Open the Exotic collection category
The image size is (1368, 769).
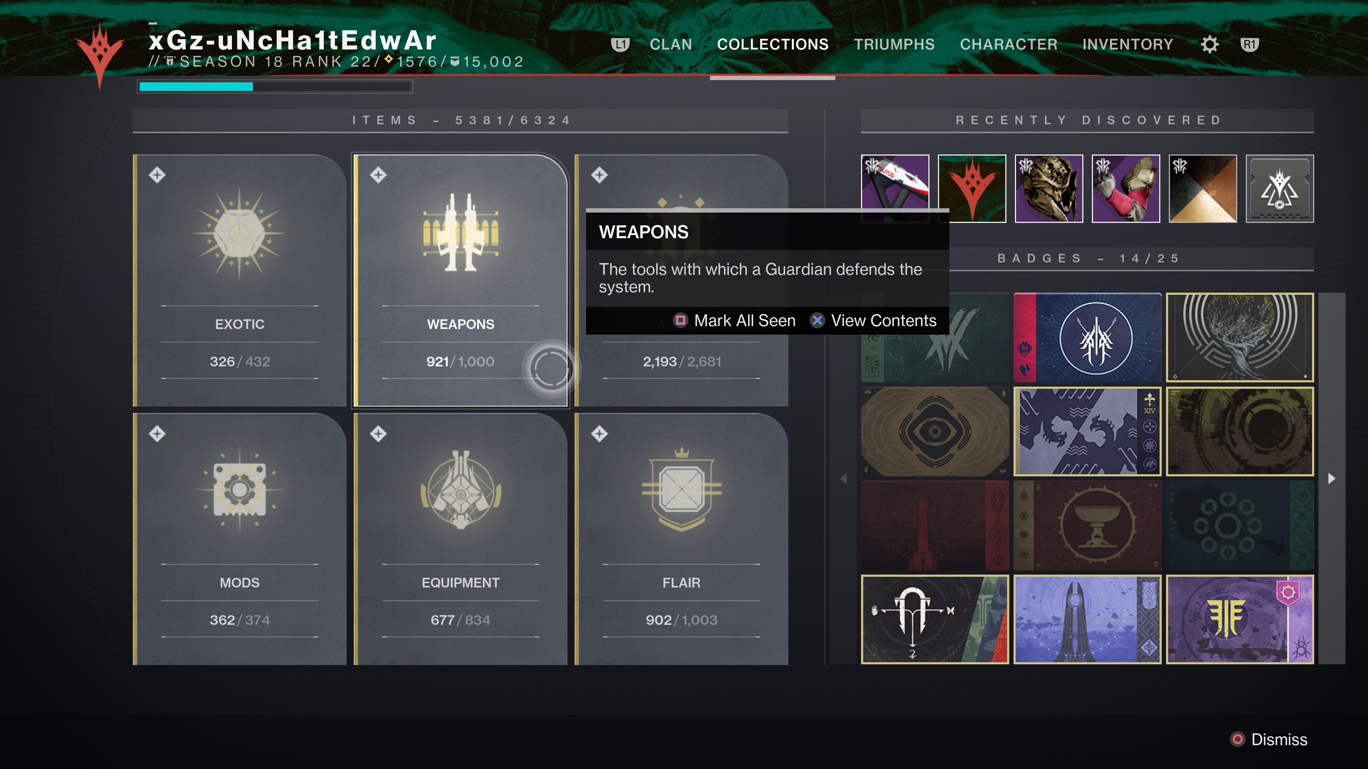(239, 280)
